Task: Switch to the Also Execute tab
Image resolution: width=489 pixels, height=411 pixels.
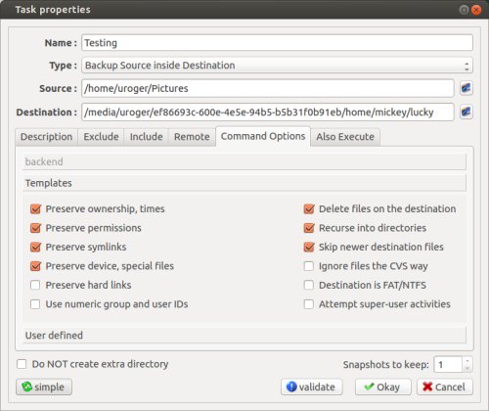Action: [345, 137]
